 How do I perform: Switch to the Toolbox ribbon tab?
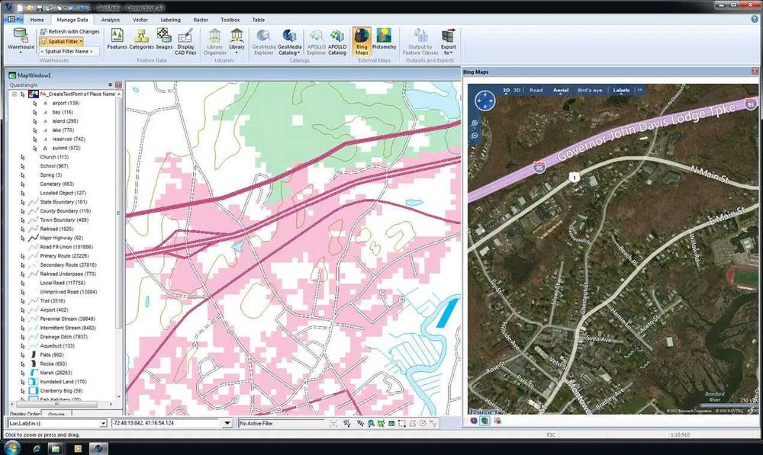(x=230, y=20)
